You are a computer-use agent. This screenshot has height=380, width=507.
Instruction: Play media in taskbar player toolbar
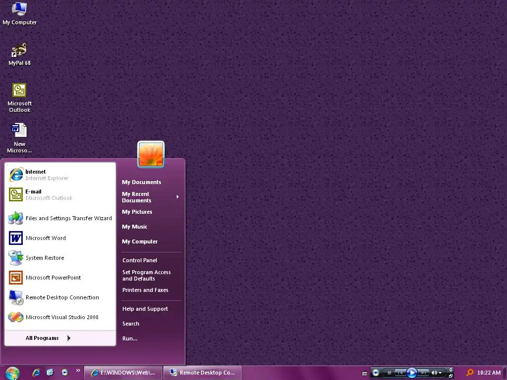click(x=411, y=373)
